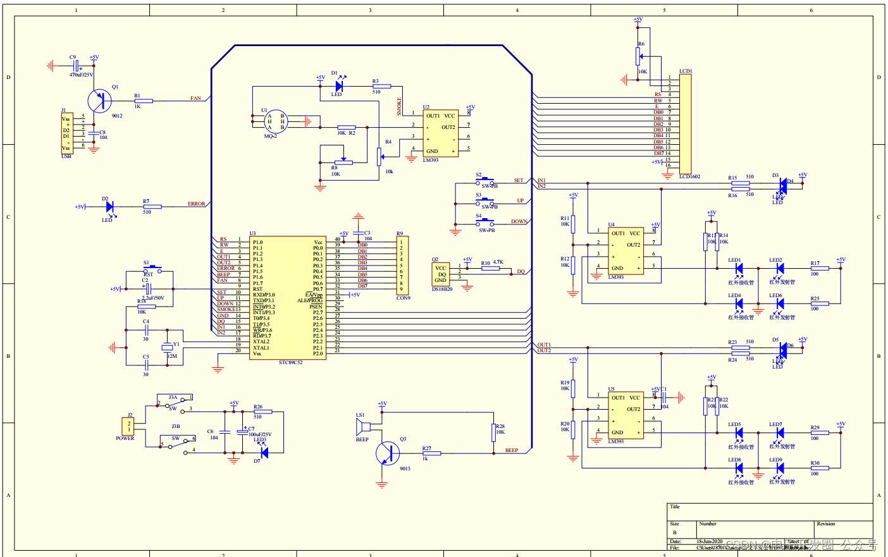Click the DQ net label after R10
Image resolution: width=888 pixels, height=557 pixels.
click(x=521, y=271)
